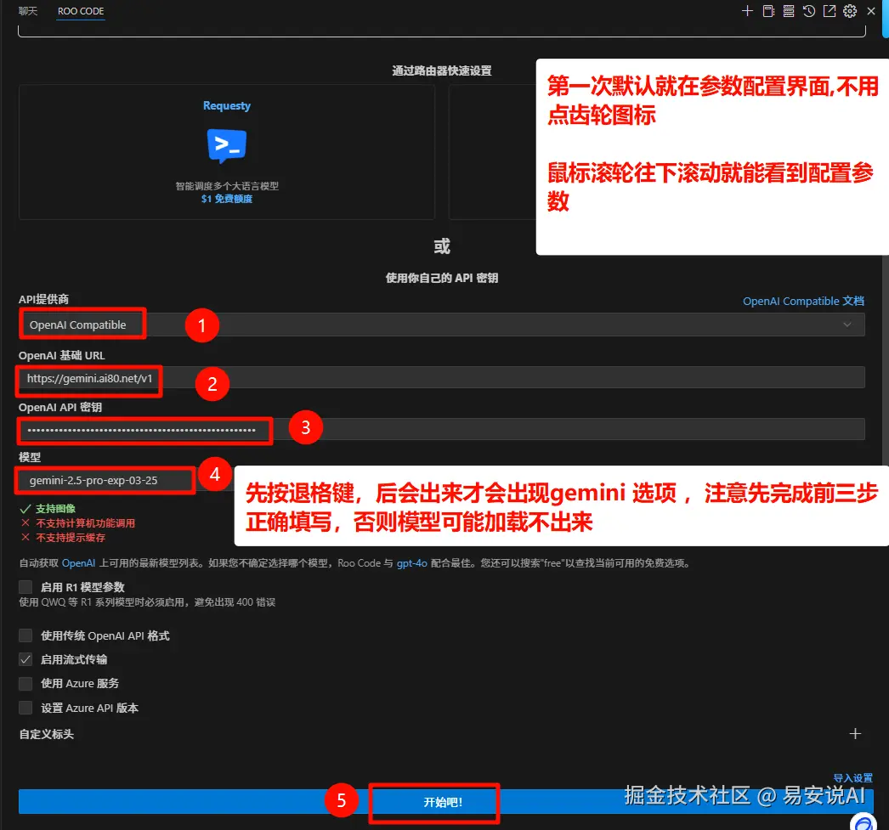Viewport: 889px width, 830px height.
Task: Click the 开始吧! button
Action: click(445, 802)
